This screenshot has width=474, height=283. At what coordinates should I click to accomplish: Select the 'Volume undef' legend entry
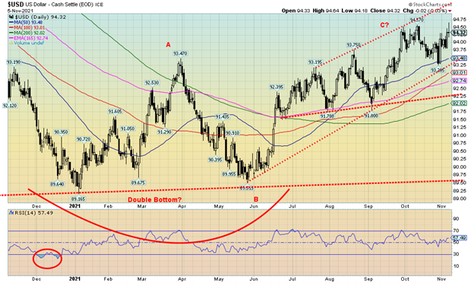click(x=27, y=43)
